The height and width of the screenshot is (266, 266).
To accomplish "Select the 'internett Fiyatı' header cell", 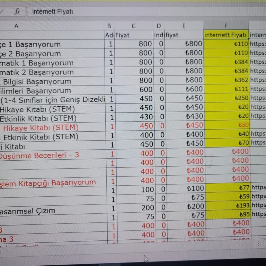I will 226,35.
